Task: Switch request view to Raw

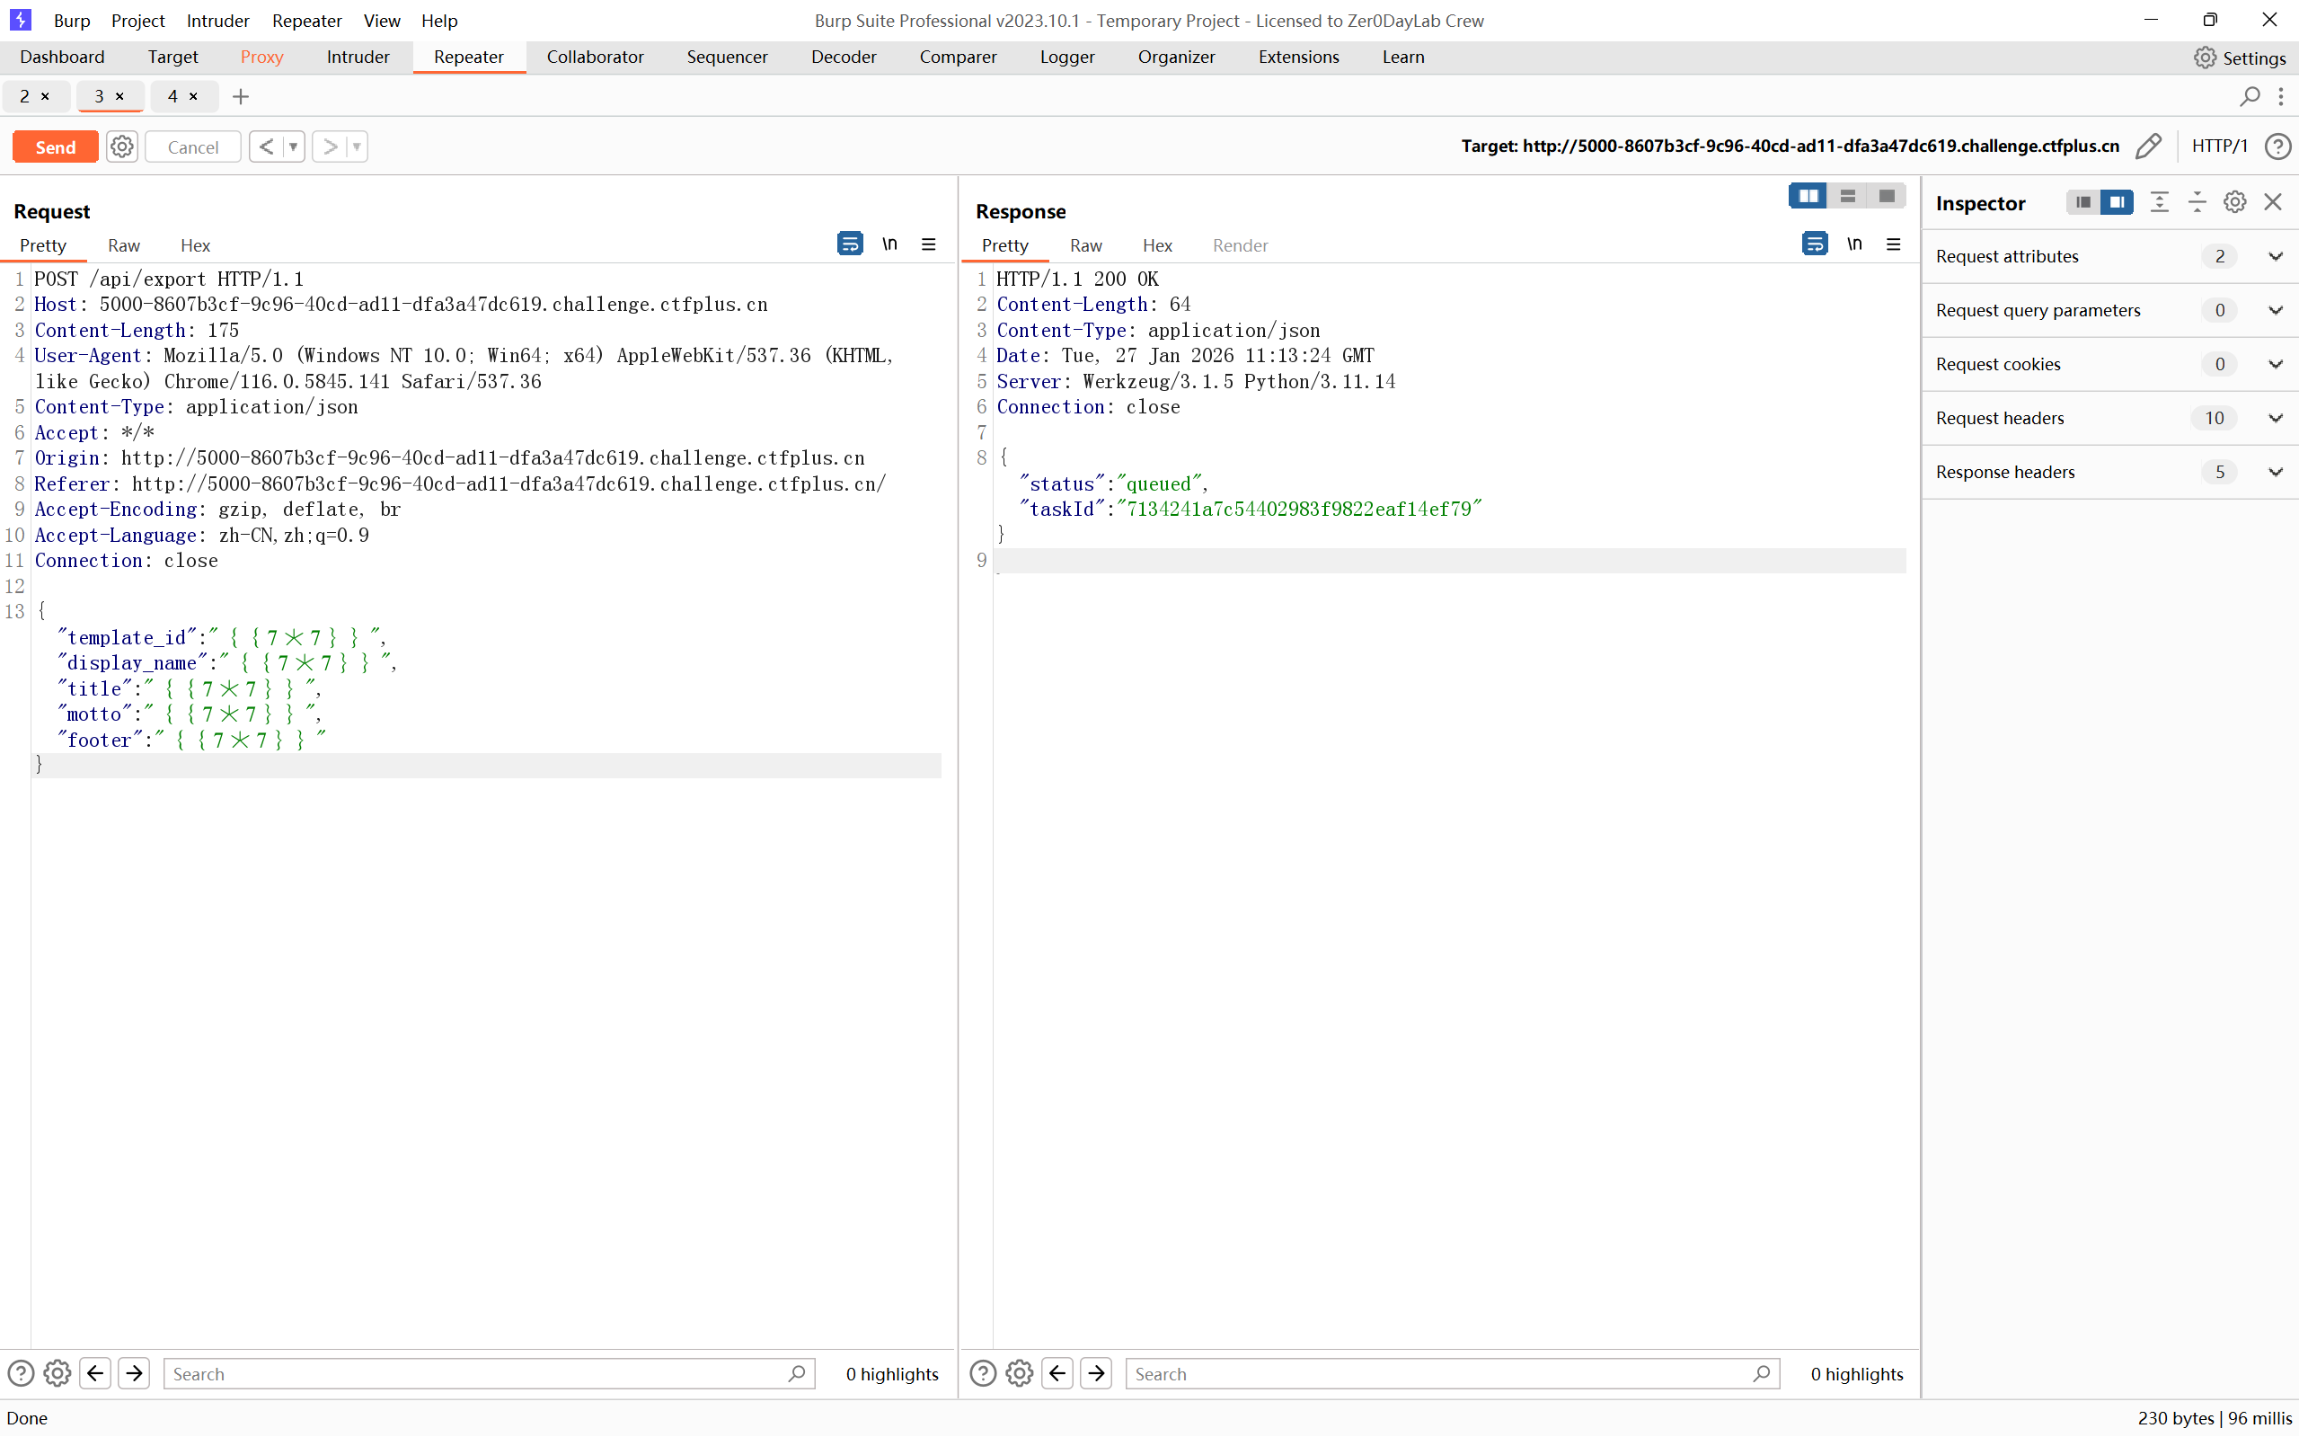Action: coord(123,245)
